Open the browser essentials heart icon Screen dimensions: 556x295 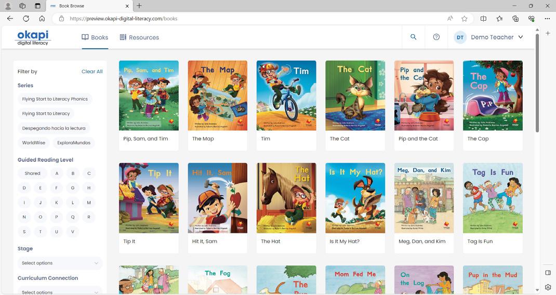click(x=531, y=19)
